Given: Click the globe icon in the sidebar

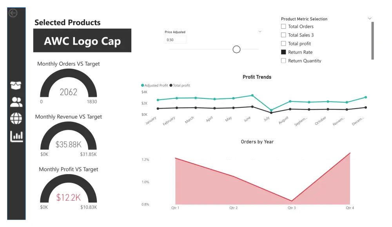Looking at the screenshot, I should click(x=16, y=119).
